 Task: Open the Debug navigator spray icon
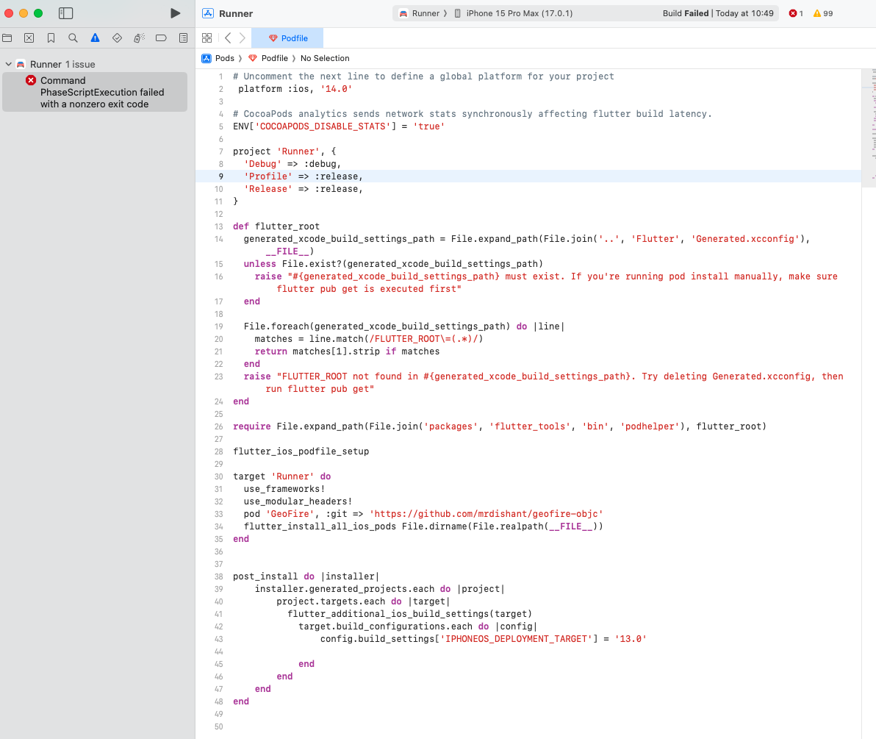click(139, 38)
